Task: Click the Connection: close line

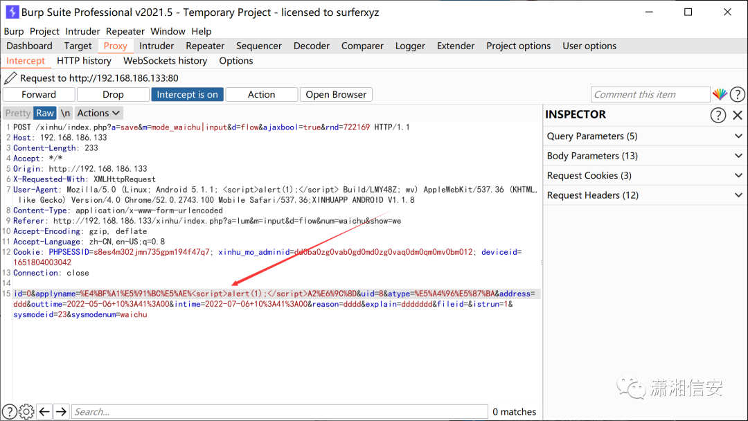Action: click(x=51, y=273)
